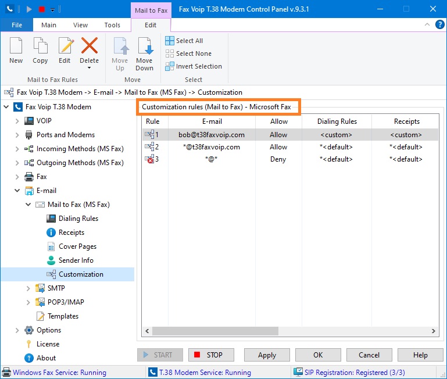Select the Cover Pages icon
Image resolution: width=447 pixels, height=379 pixels.
pos(51,246)
